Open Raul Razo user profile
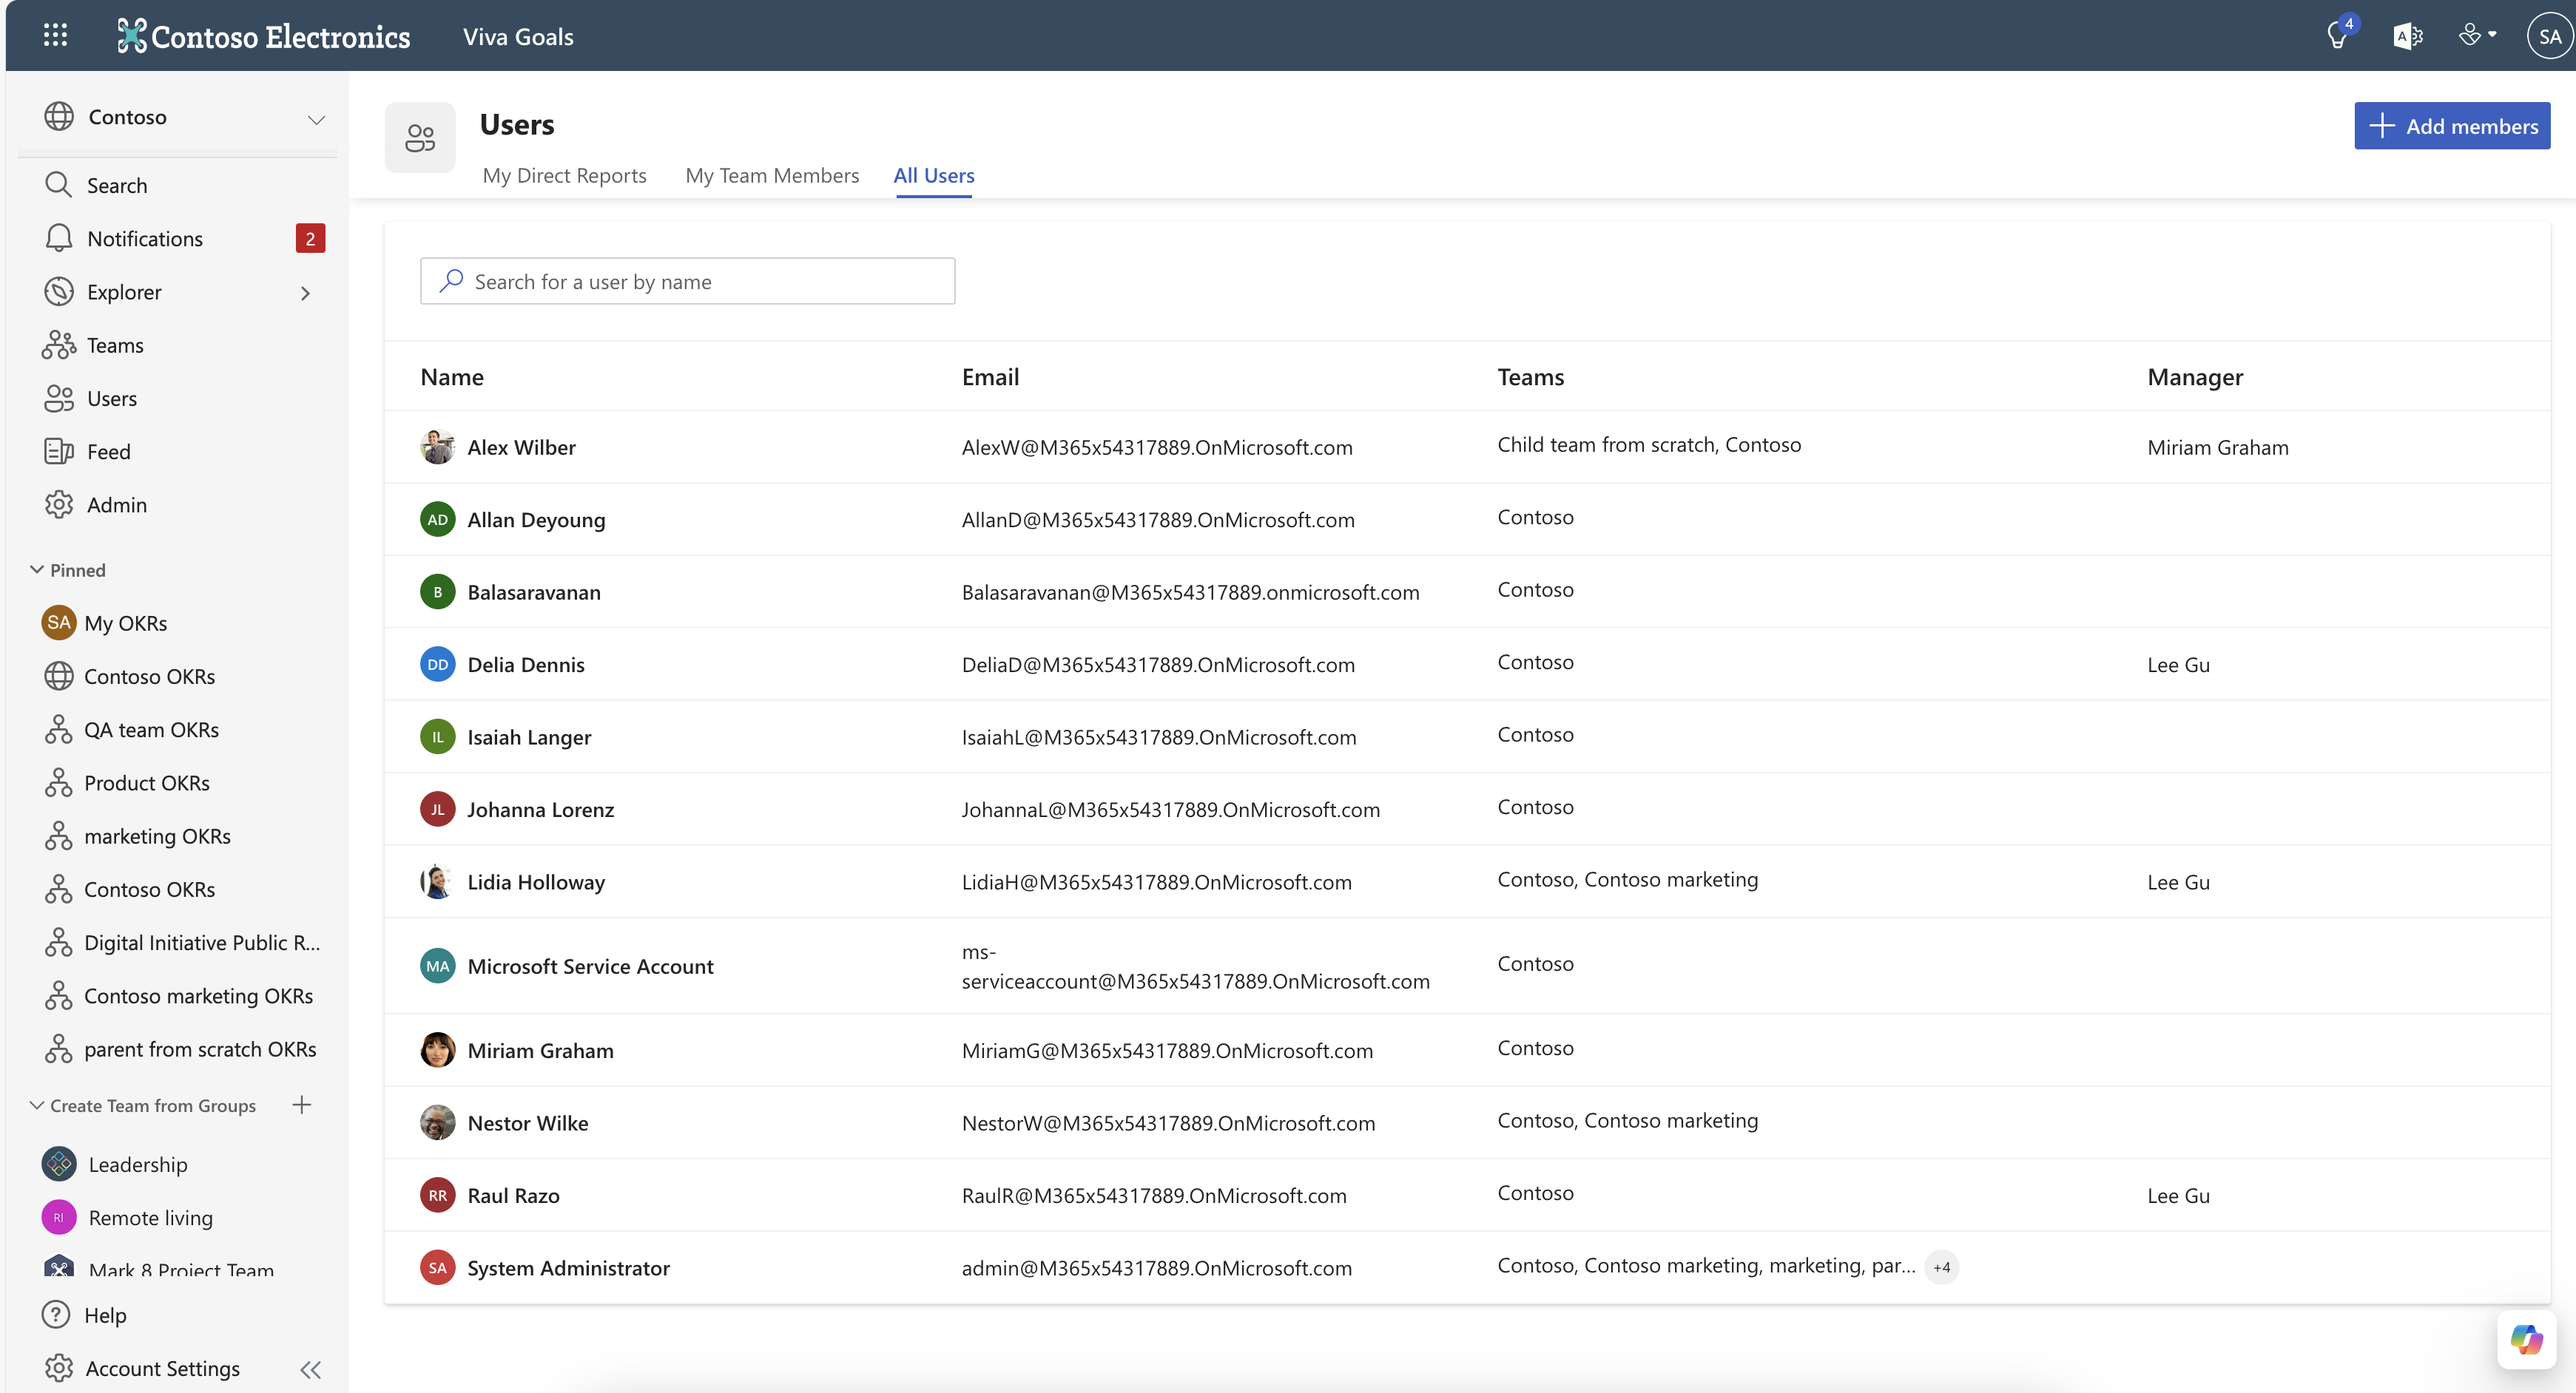The width and height of the screenshot is (2576, 1393). [513, 1195]
